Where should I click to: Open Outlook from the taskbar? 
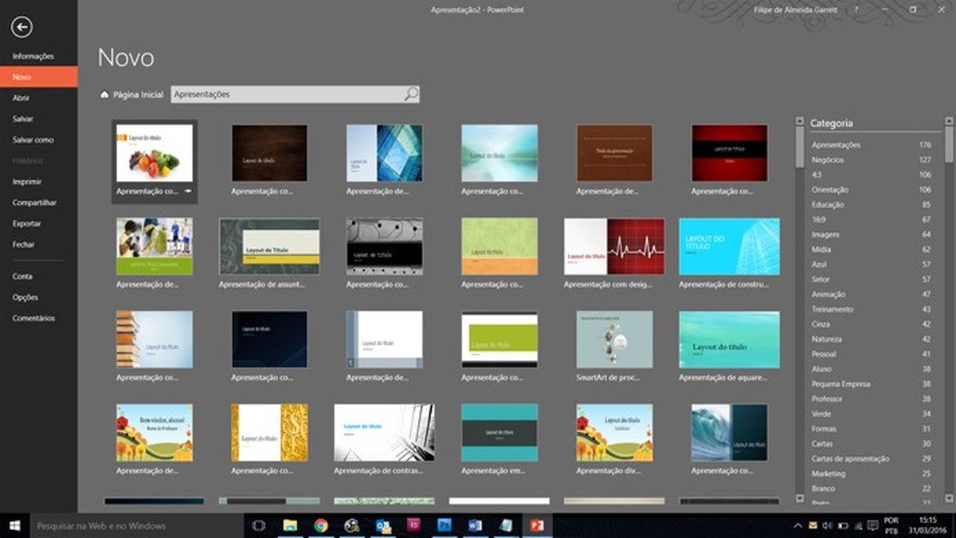tap(382, 525)
